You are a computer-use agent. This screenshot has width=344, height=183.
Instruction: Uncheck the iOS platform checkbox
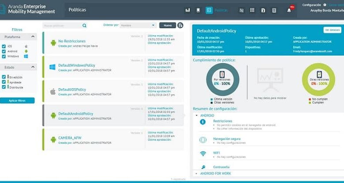(4, 46)
